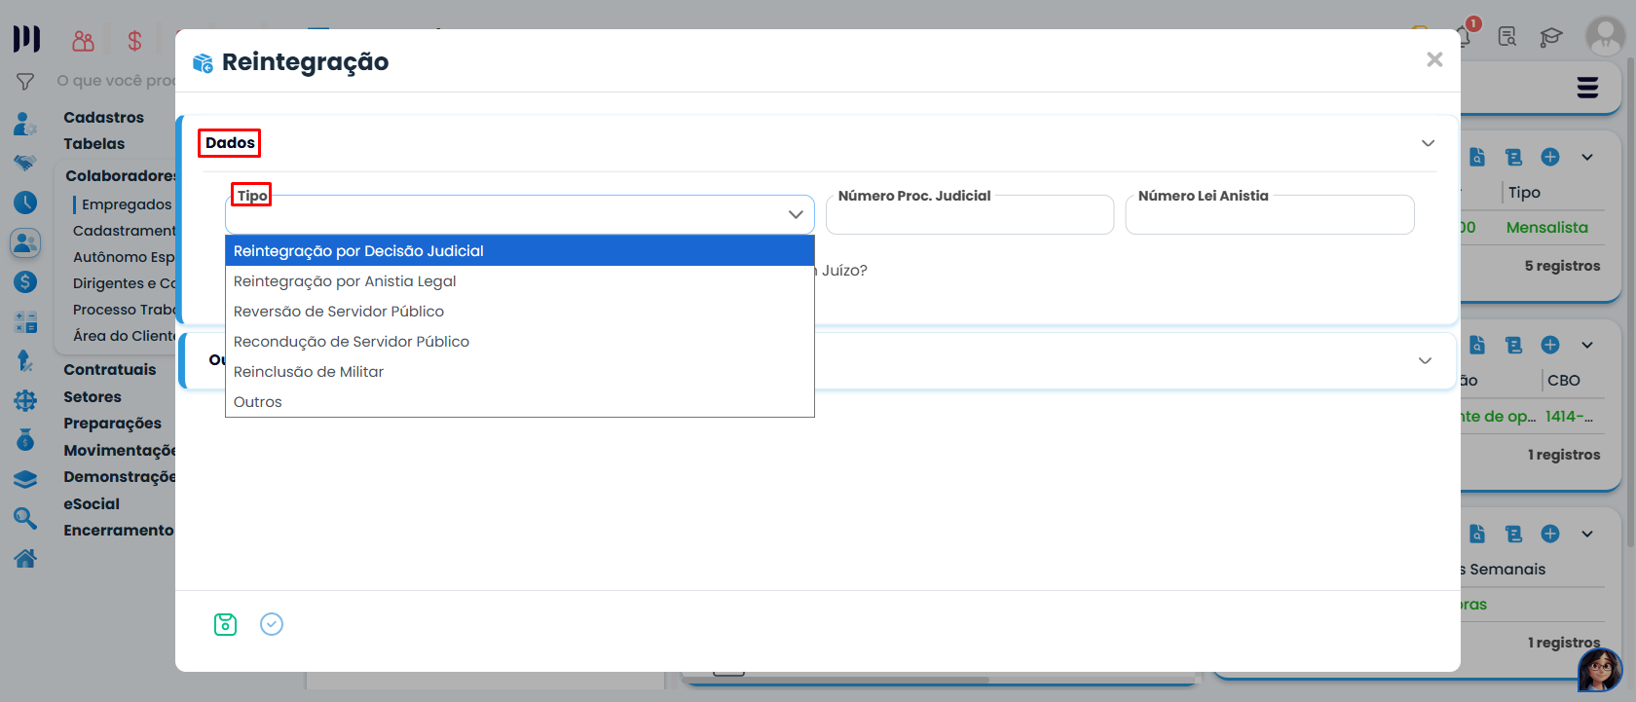Open Contratuais in the background menu
Screen dimensions: 1636x702
109,370
